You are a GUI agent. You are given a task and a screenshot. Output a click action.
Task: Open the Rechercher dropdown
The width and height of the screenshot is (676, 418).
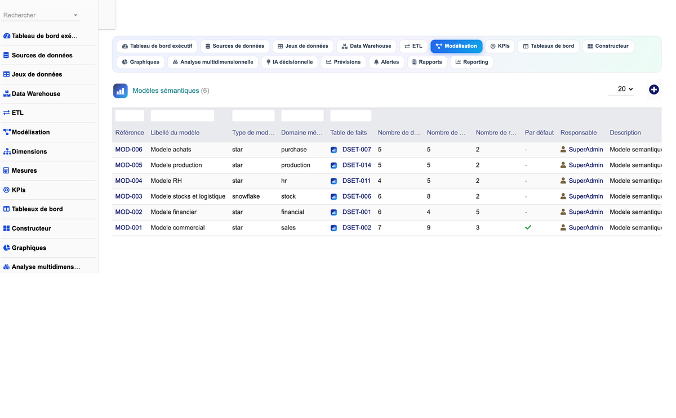tap(41, 15)
